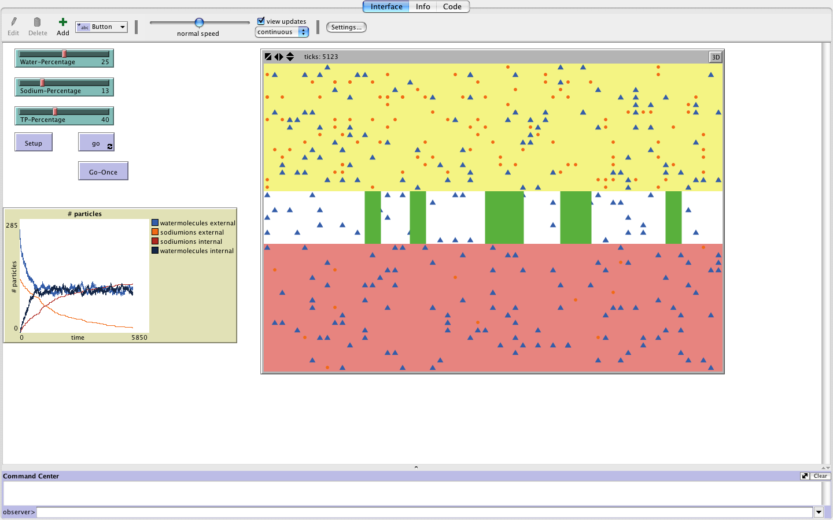Toggle the view updates checkbox
The height and width of the screenshot is (520, 833).
tap(261, 21)
